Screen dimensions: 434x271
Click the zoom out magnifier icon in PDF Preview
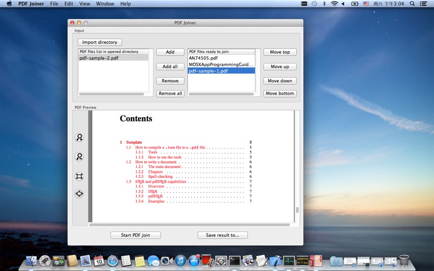point(79,157)
